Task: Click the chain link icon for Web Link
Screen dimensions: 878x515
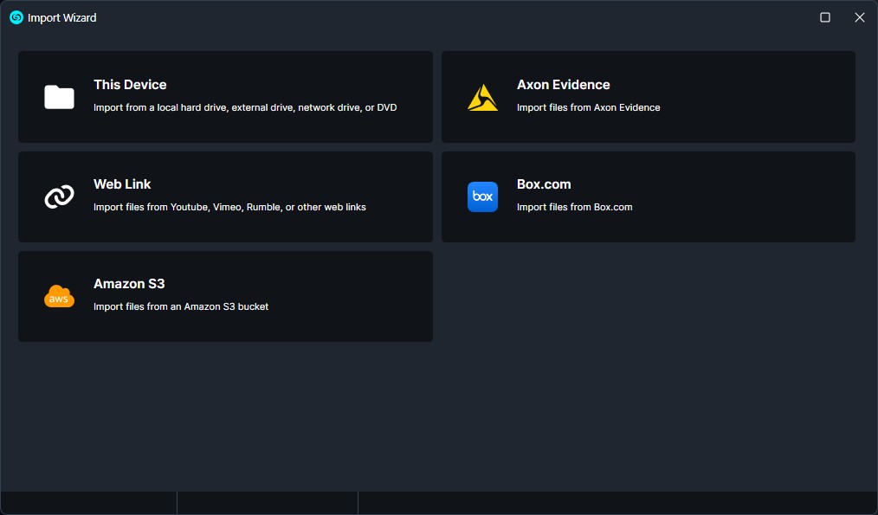Action: tap(60, 196)
